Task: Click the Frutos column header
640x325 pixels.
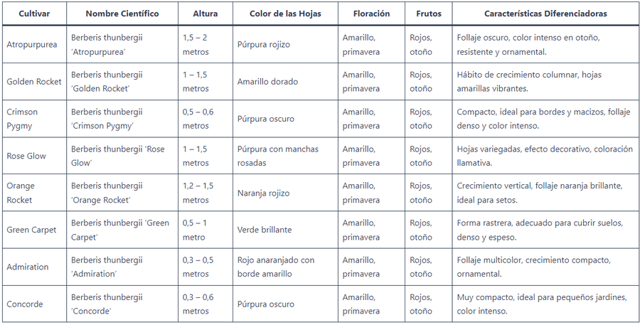Action: [428, 14]
